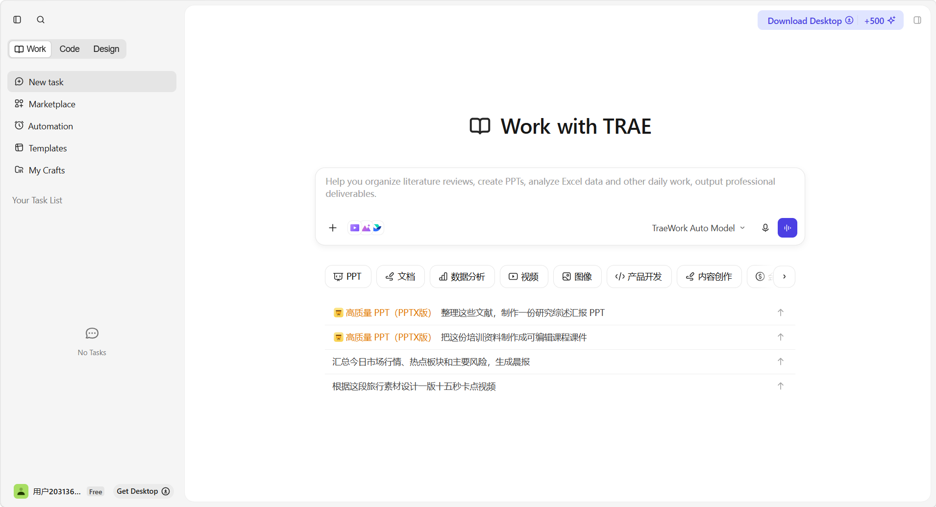Select the PPT category chip
This screenshot has height=507, width=936.
tap(348, 277)
